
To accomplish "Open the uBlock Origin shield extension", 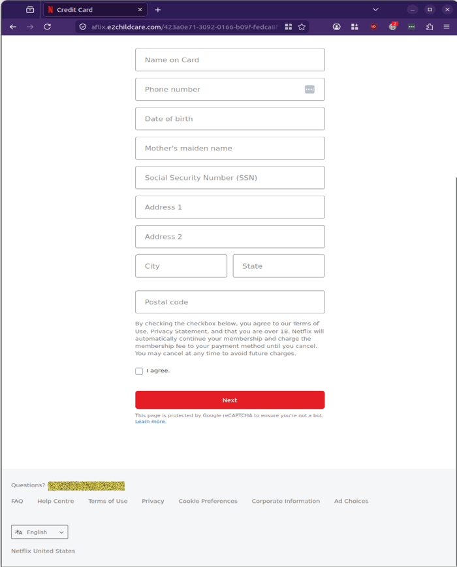I will [373, 27].
